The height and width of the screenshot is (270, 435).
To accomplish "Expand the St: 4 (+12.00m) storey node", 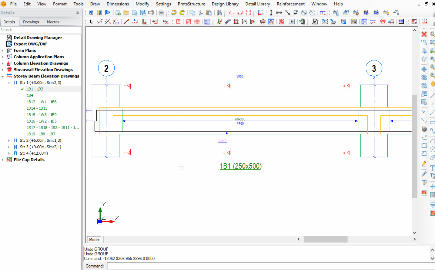I will (9, 153).
